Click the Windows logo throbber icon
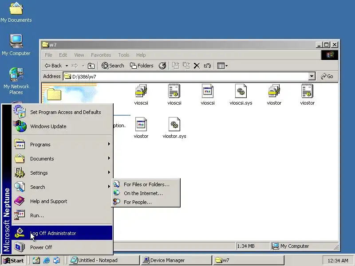355x266 pixels. tap(330, 55)
